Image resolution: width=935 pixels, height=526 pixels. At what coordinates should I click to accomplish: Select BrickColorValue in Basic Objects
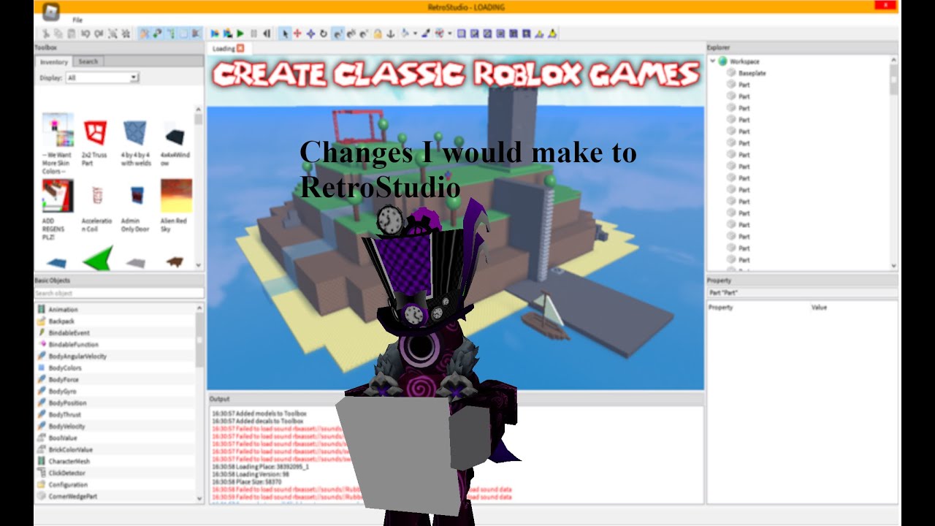pos(70,450)
